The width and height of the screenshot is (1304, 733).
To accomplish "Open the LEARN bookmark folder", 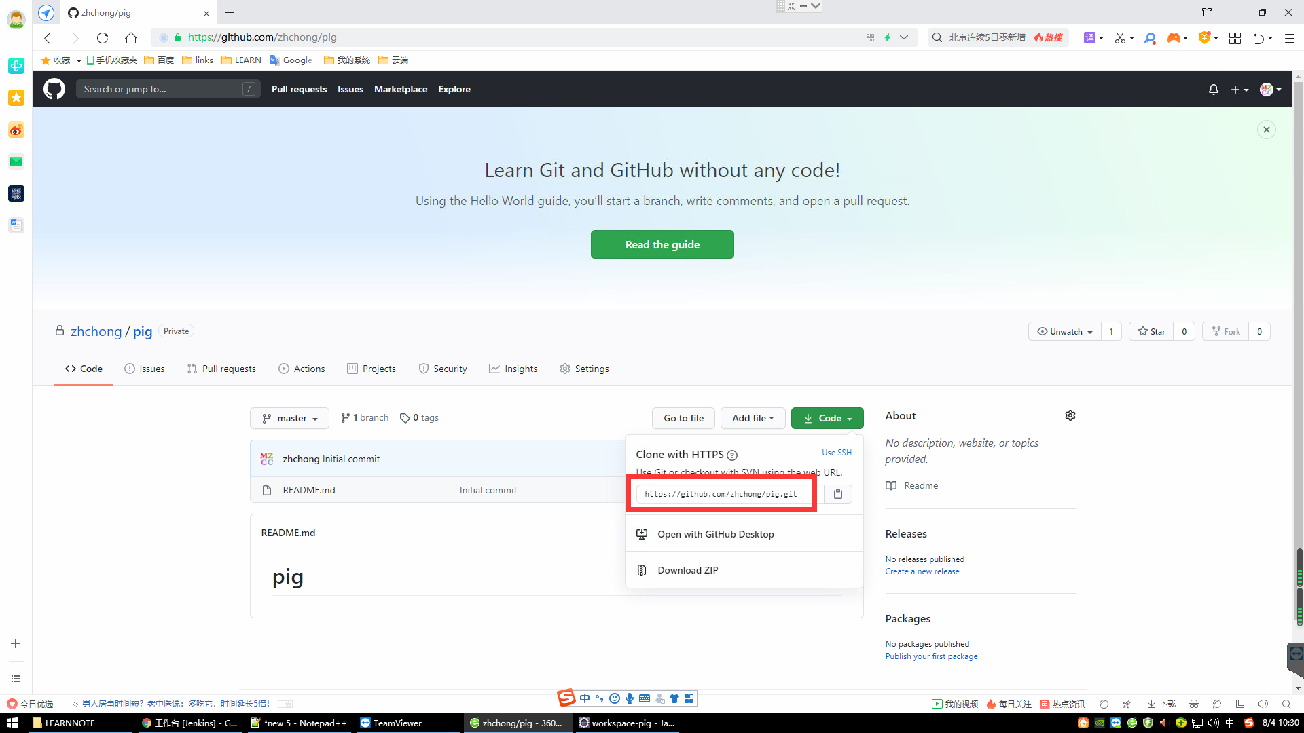I will coord(241,60).
